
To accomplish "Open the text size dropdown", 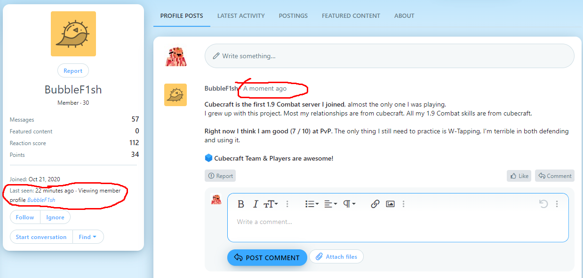I will point(271,204).
